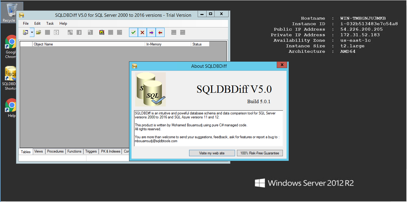Open a saved comparison using the folder icon
This screenshot has width=407, height=202.
pyautogui.click(x=38, y=32)
